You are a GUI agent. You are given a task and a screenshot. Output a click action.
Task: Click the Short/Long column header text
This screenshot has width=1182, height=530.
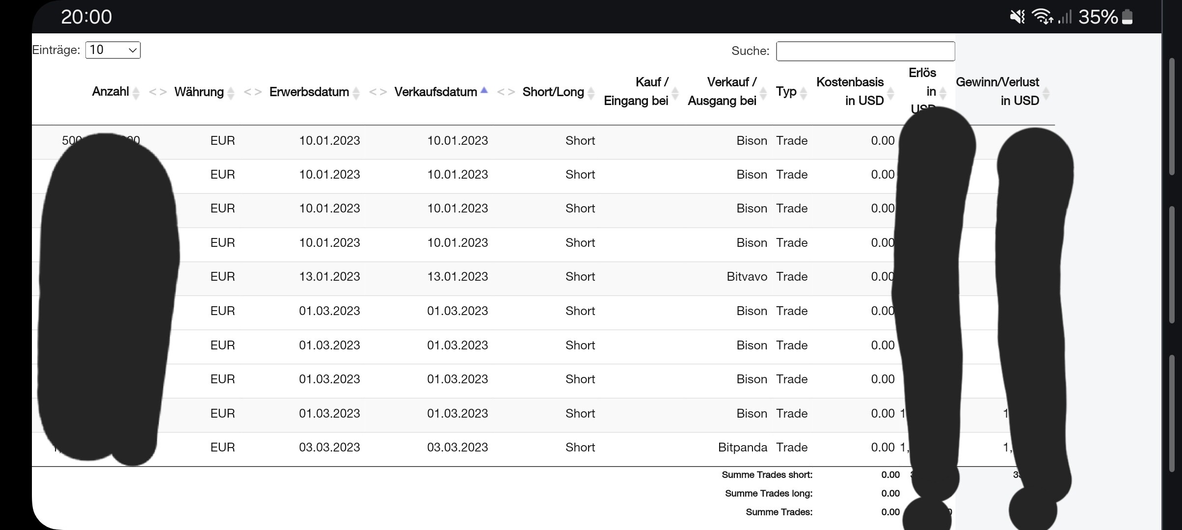[553, 92]
